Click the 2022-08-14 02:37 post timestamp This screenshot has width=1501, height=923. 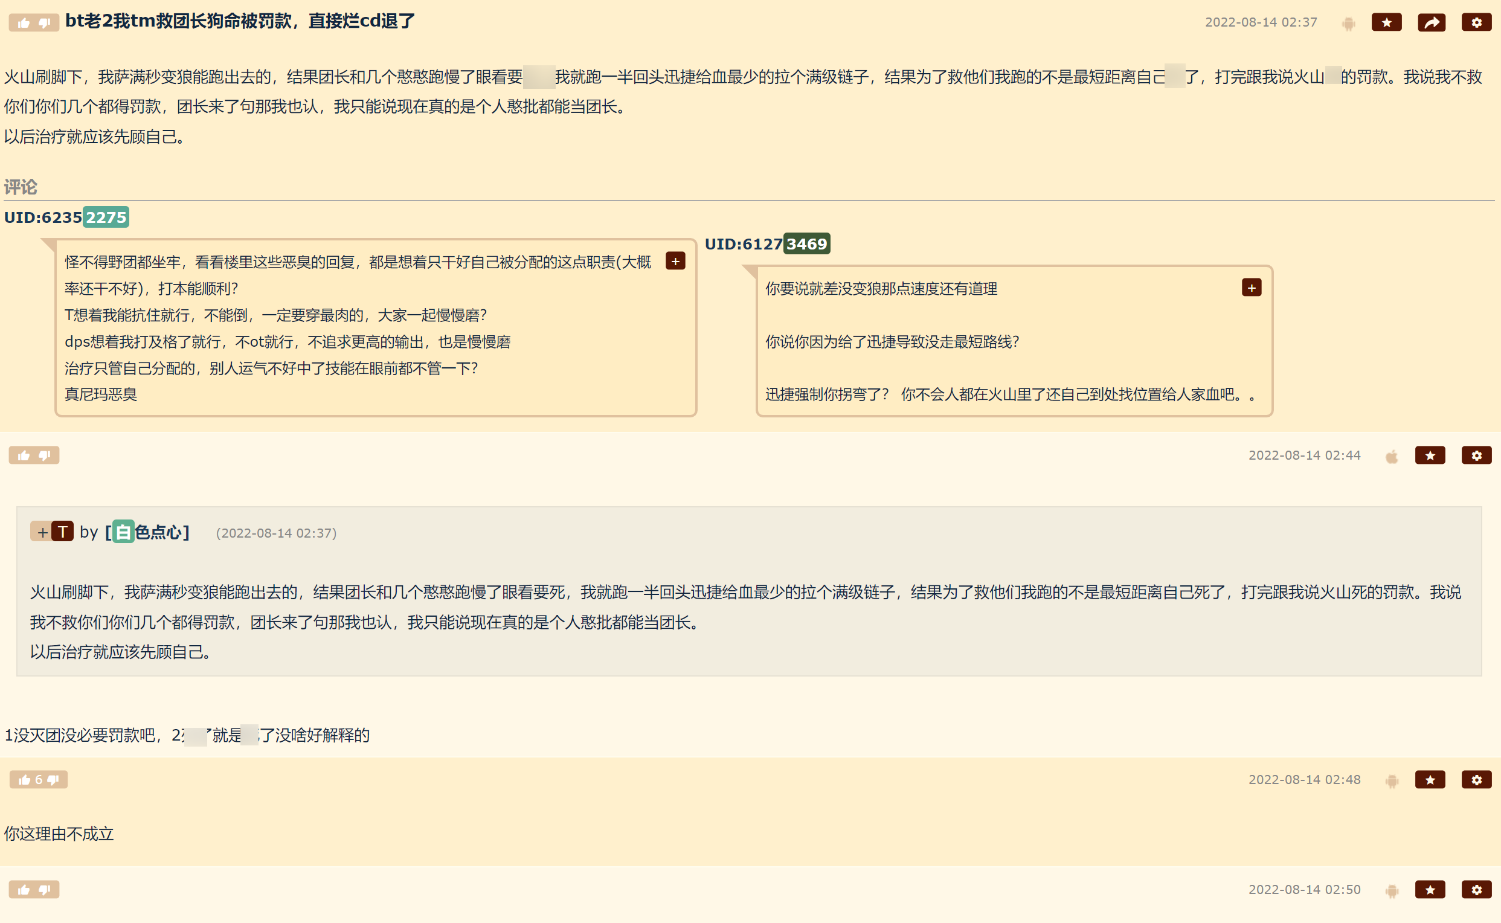click(1261, 22)
